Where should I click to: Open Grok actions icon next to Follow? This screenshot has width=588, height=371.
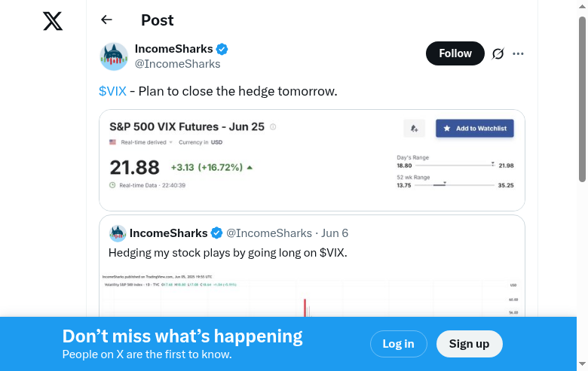(498, 53)
